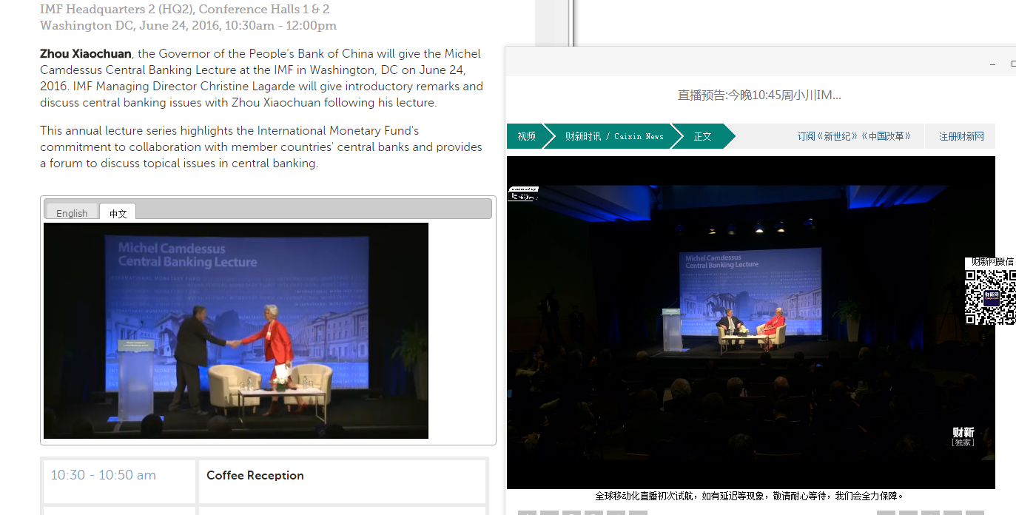Click the Caixin WeChat QR code
1016x515 pixels.
[x=990, y=297]
